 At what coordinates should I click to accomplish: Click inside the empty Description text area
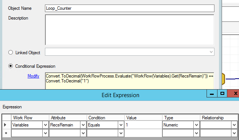coord(130,30)
